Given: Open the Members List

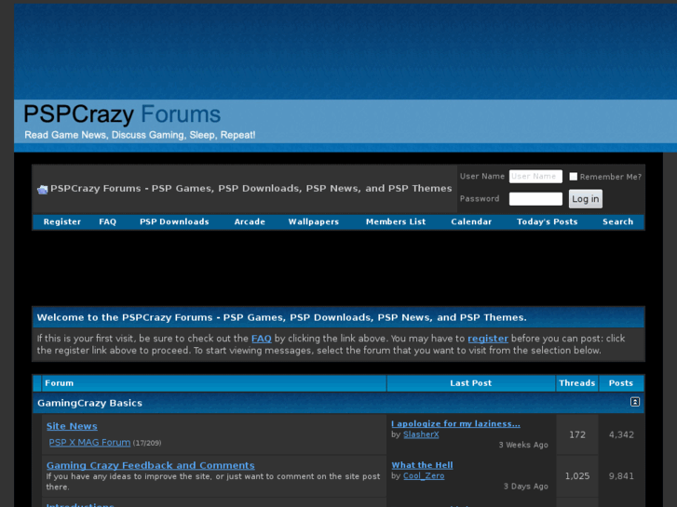Looking at the screenshot, I should coord(396,221).
